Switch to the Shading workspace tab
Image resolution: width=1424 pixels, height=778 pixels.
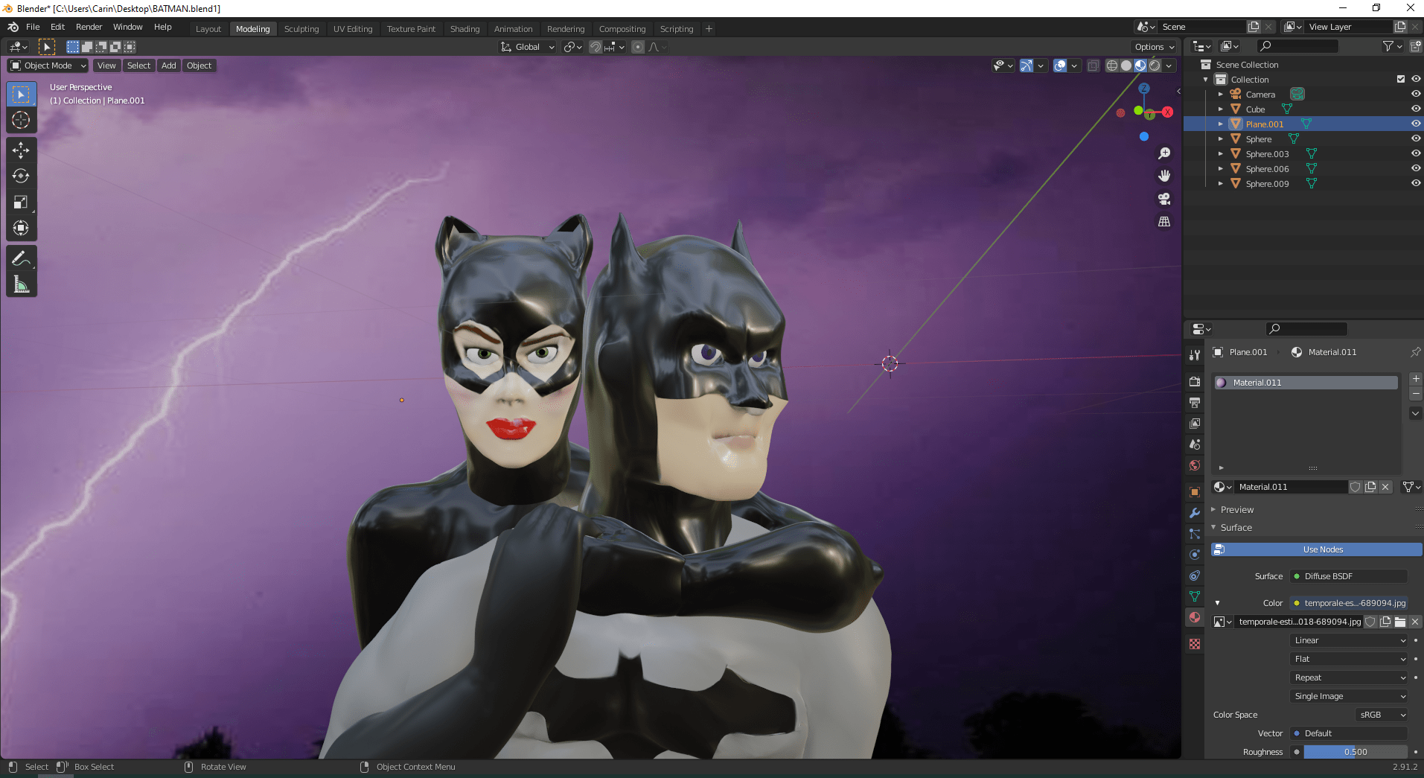464,29
